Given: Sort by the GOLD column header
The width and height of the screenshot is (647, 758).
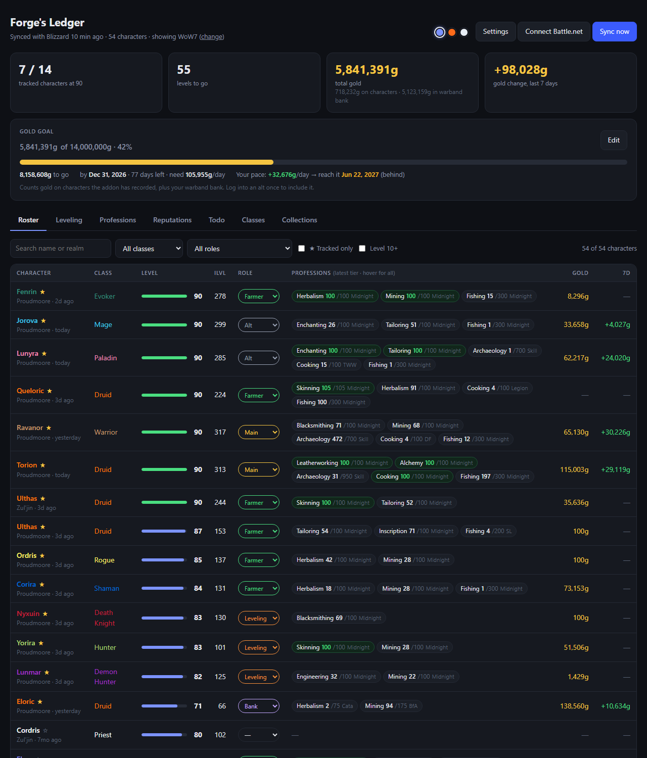Looking at the screenshot, I should [x=580, y=273].
